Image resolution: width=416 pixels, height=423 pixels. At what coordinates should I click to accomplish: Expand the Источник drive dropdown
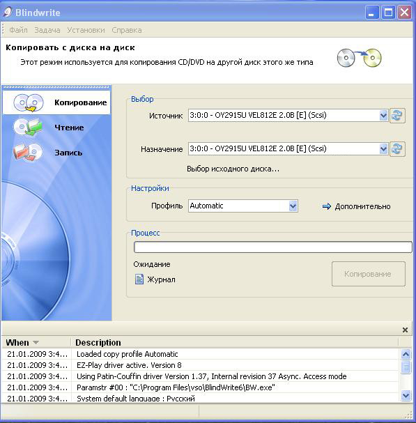point(383,116)
